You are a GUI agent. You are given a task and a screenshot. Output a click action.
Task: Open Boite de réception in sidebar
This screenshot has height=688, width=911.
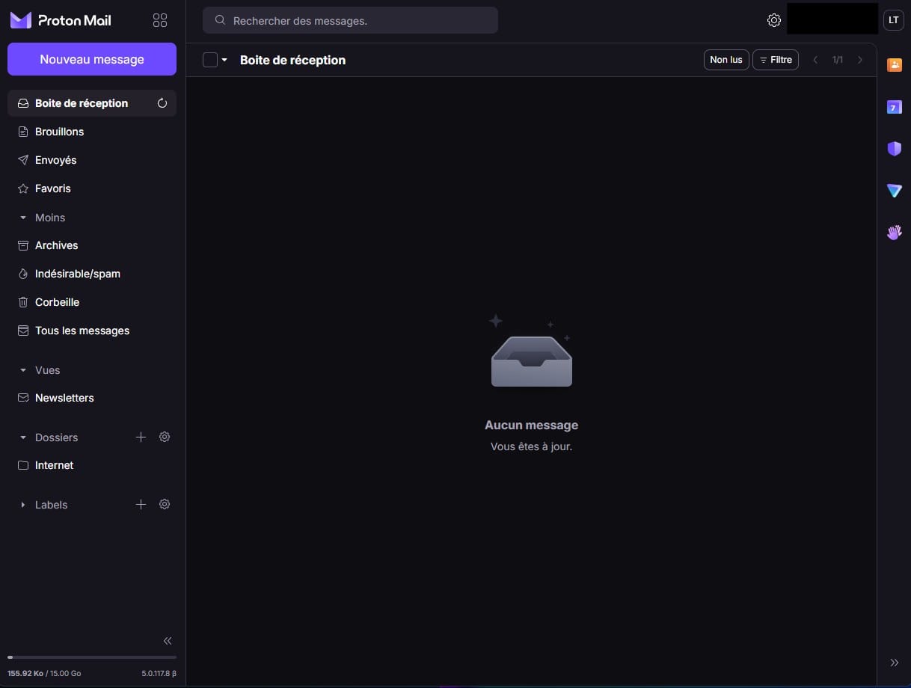(x=92, y=103)
